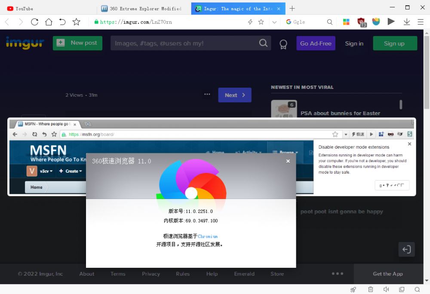Screen dimensions: 430x294
Task: Click the trash can icon in status bar
Action: click(x=370, y=289)
